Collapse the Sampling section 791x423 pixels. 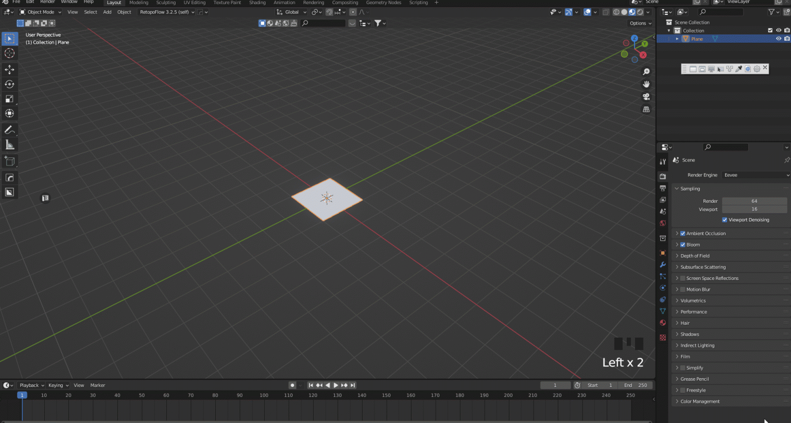(676, 188)
